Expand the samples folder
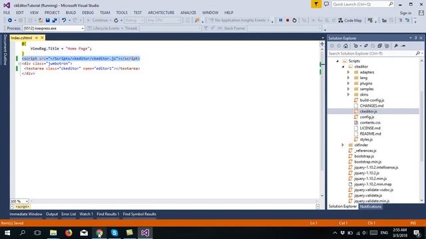This screenshot has width=426, height=239. (349, 89)
